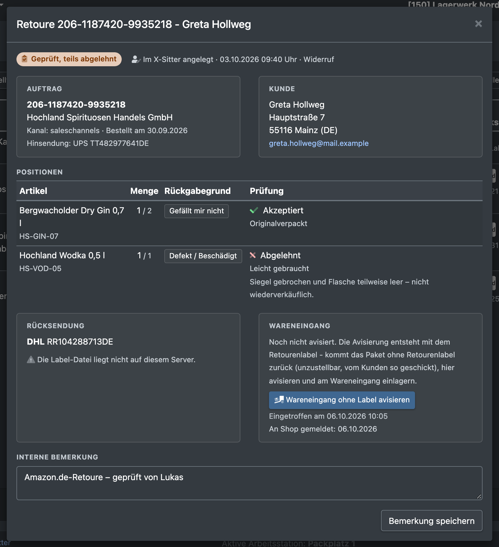This screenshot has height=547, width=499.
Task: Click the 'Defekt / Beschädigt' reason tag
Action: pos(203,256)
